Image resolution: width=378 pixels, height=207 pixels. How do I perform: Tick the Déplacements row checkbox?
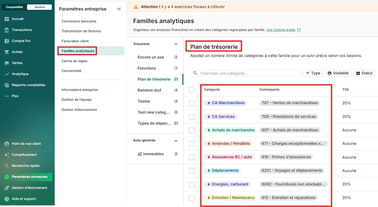pyautogui.click(x=191, y=171)
